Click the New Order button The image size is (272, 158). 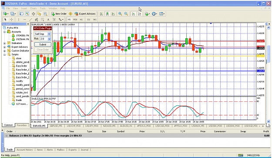pyautogui.click(x=59, y=13)
